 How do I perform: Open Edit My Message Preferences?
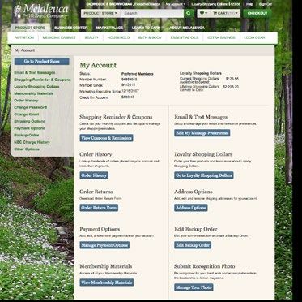(x=202, y=133)
